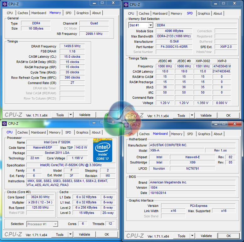Select Caches tab in the Mainboard window

(x=144, y=134)
